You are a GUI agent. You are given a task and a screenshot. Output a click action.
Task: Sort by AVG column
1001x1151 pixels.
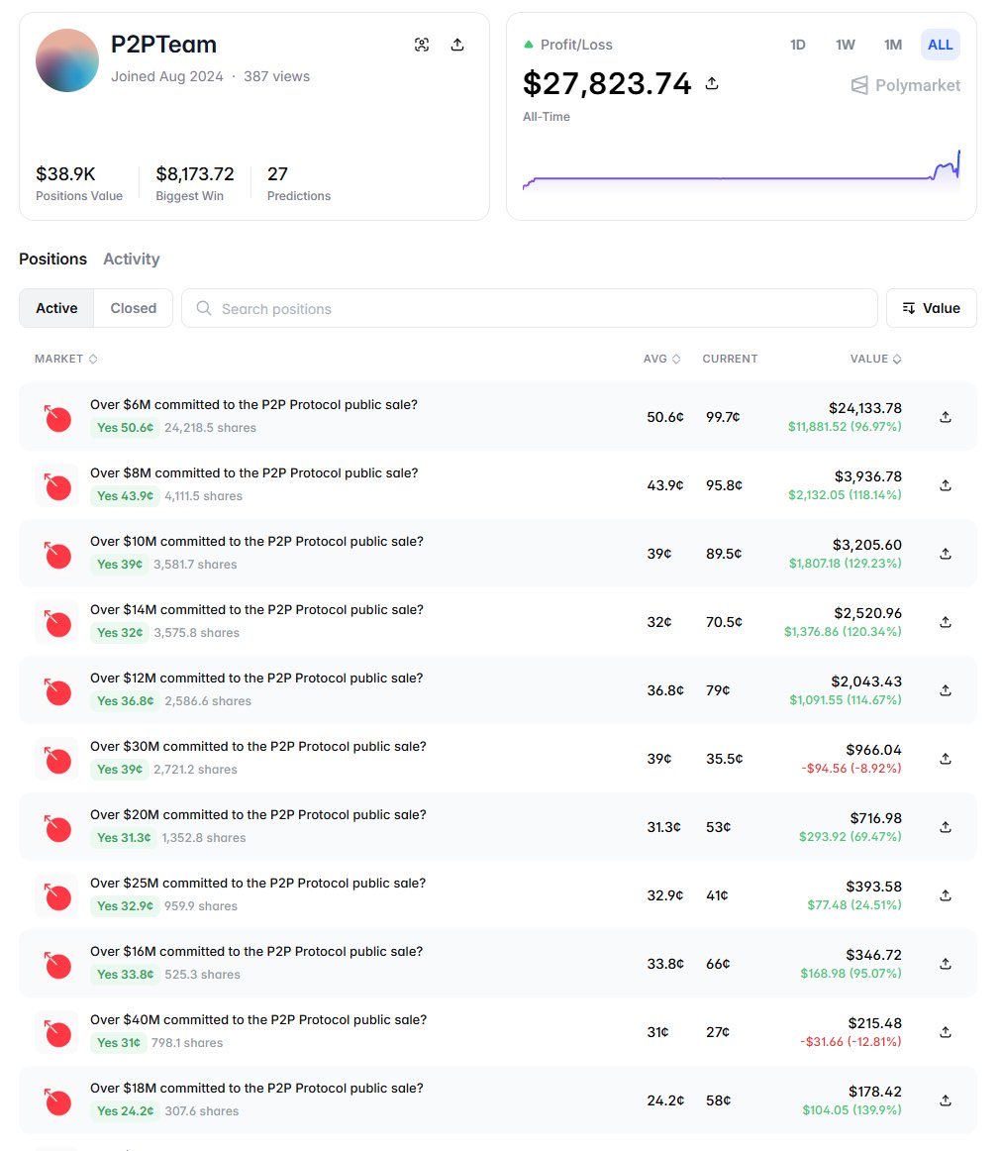(662, 359)
